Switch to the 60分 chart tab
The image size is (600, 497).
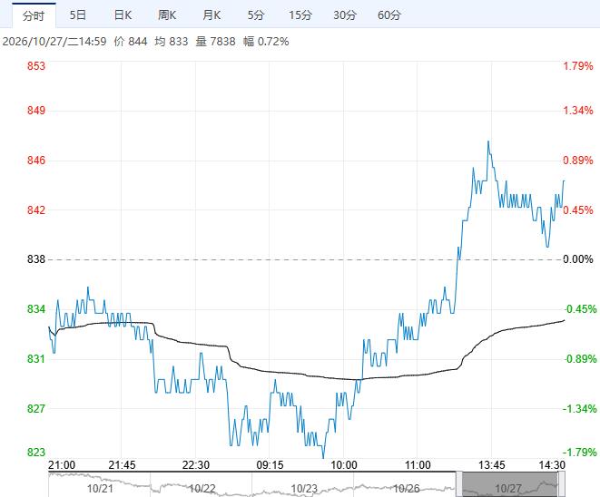pyautogui.click(x=389, y=15)
